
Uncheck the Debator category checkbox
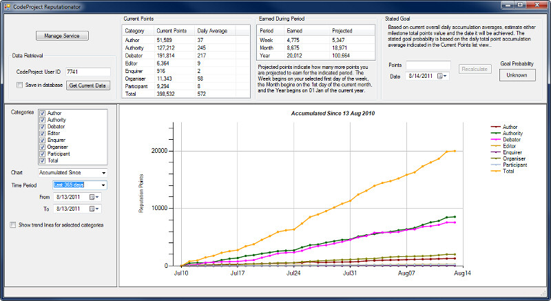click(x=43, y=127)
